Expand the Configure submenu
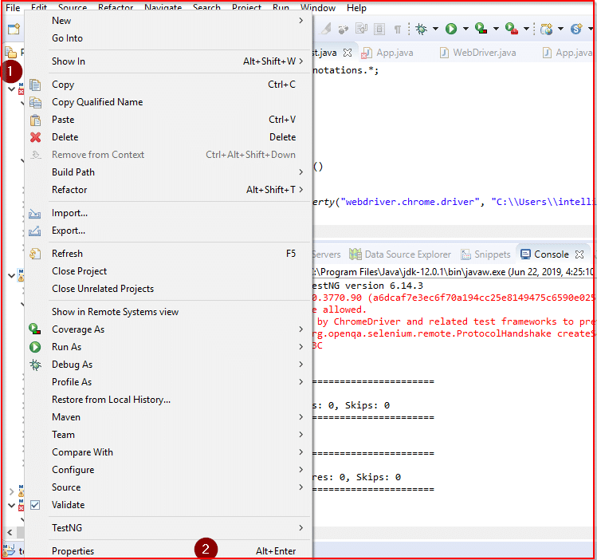Screen dimensions: 597x560 coord(168,470)
